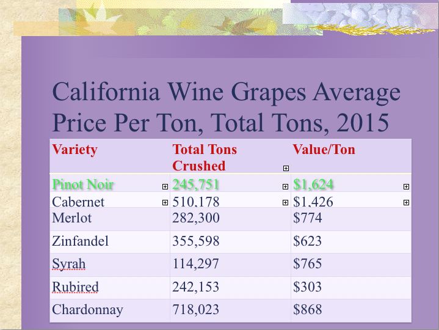Select the slide title text
The width and height of the screenshot is (439, 330).
click(x=227, y=108)
